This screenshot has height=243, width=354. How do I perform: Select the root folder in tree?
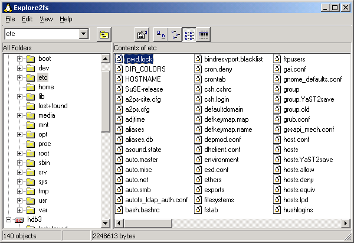click(x=44, y=153)
